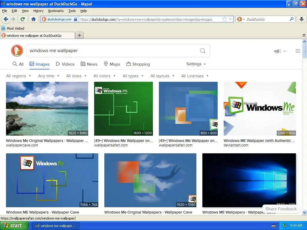
Task: Expand the All sizes filter
Action: (x=76, y=76)
